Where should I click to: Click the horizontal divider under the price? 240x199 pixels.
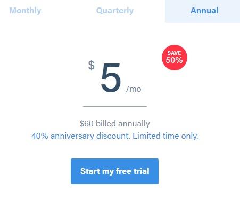115,106
